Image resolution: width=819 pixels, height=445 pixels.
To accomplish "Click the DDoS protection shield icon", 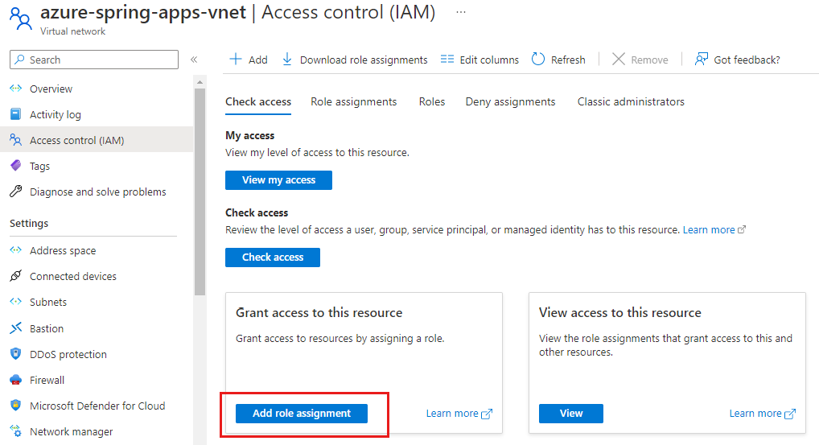I will point(15,353).
